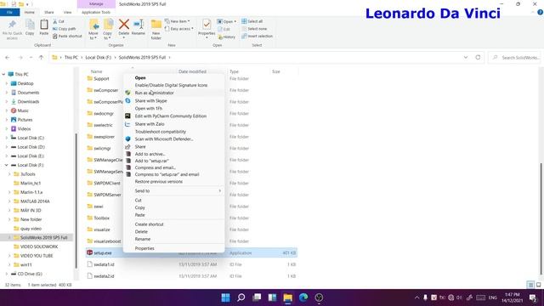This screenshot has width=544, height=306.
Task: Switch to the Share ribbon tab
Action: tap(49, 12)
